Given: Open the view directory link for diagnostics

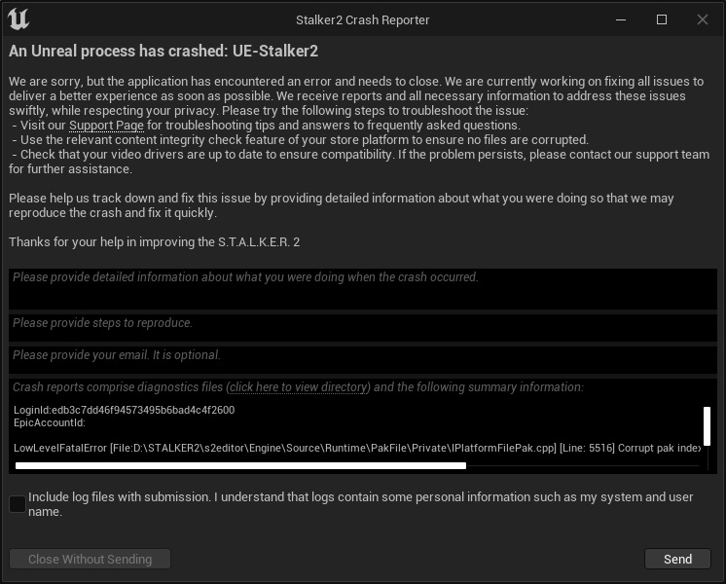Looking at the screenshot, I should coord(298,387).
